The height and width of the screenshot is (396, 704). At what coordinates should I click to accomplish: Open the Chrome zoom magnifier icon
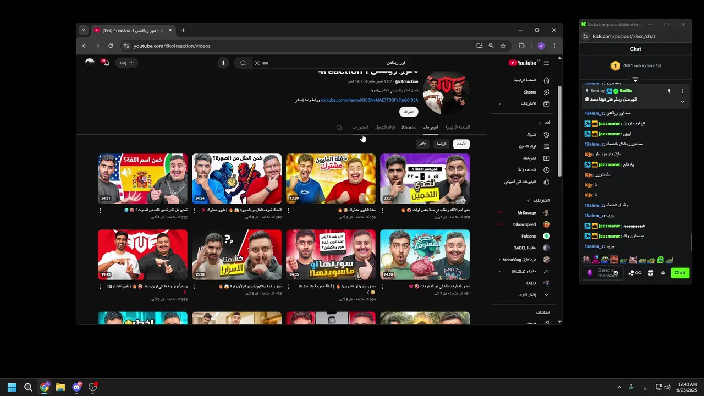tap(491, 46)
